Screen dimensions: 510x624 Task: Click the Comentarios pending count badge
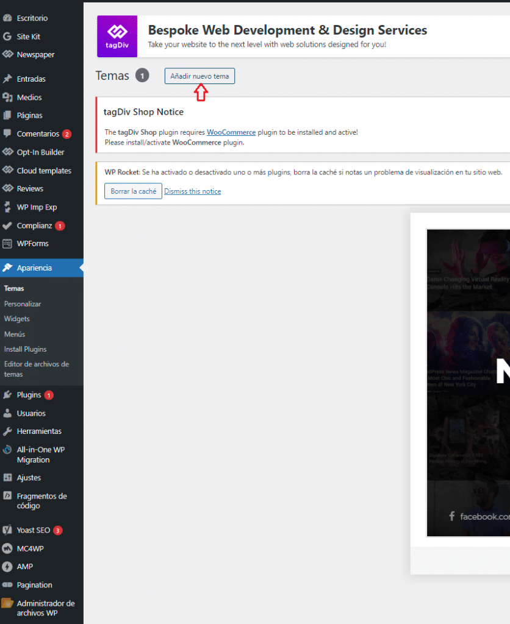67,134
